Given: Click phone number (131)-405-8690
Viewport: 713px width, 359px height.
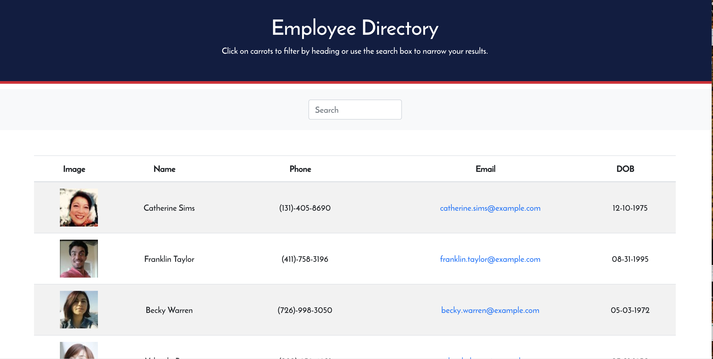Looking at the screenshot, I should 305,208.
